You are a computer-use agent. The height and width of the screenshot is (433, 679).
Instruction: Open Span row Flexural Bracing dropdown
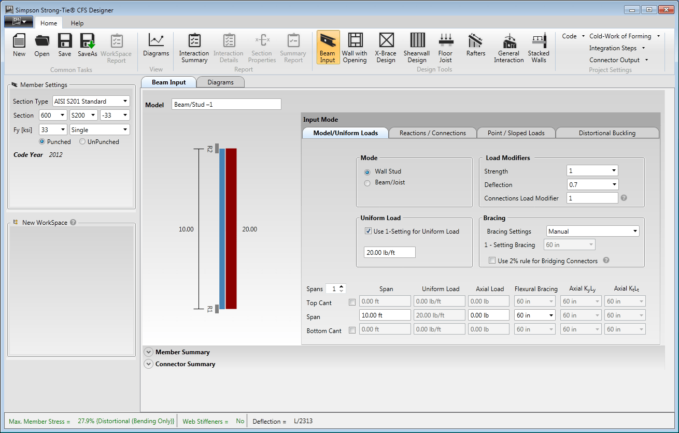[535, 315]
